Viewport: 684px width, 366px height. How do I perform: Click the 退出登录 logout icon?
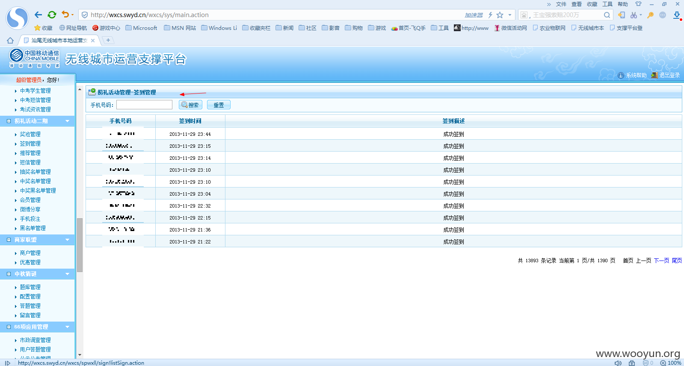click(654, 75)
